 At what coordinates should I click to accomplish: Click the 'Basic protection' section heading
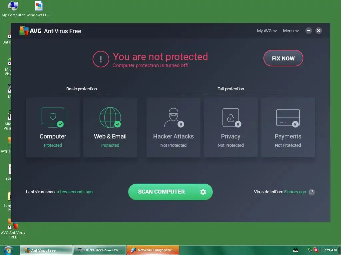tap(82, 89)
